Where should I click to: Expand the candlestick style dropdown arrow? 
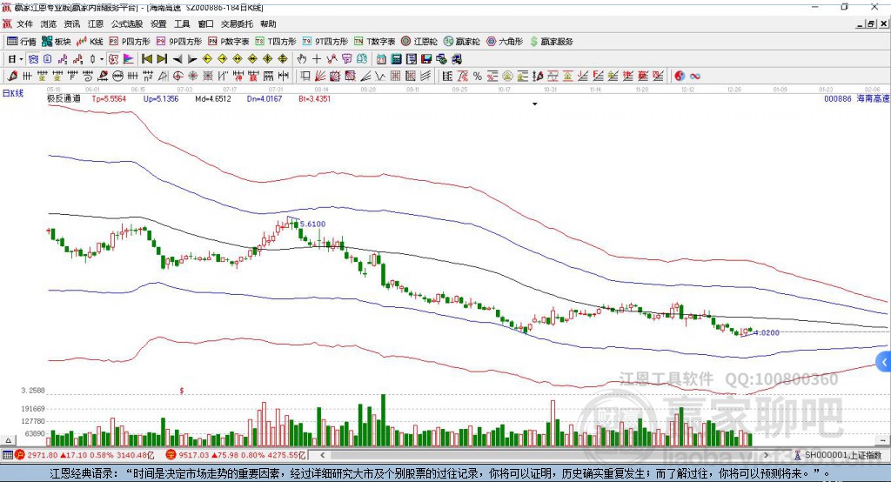102,59
